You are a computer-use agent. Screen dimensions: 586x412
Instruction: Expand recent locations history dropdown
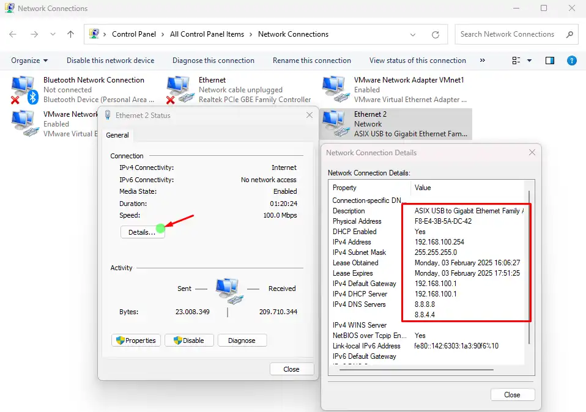click(53, 34)
